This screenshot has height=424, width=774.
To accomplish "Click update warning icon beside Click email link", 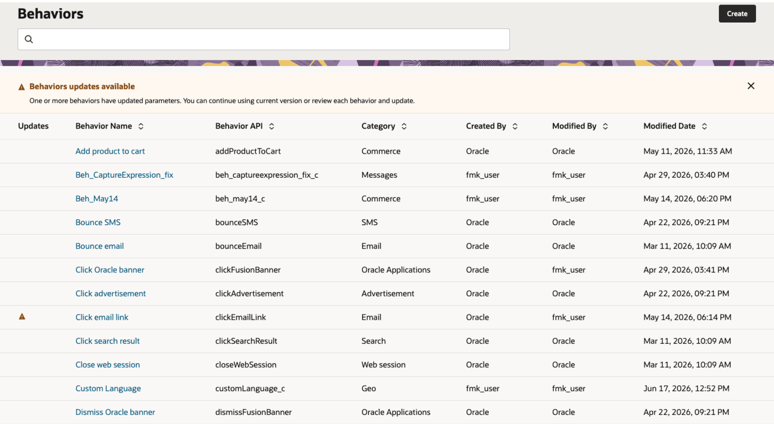I will (x=22, y=317).
